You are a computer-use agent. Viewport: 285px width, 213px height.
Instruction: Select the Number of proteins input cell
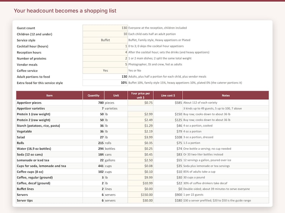coord(105,58)
